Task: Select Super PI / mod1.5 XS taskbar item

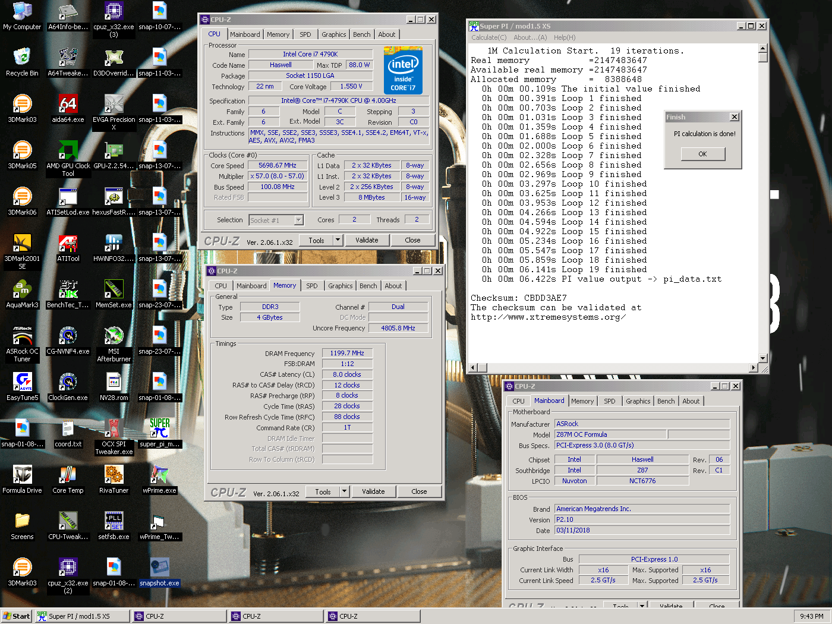Action: coord(82,616)
